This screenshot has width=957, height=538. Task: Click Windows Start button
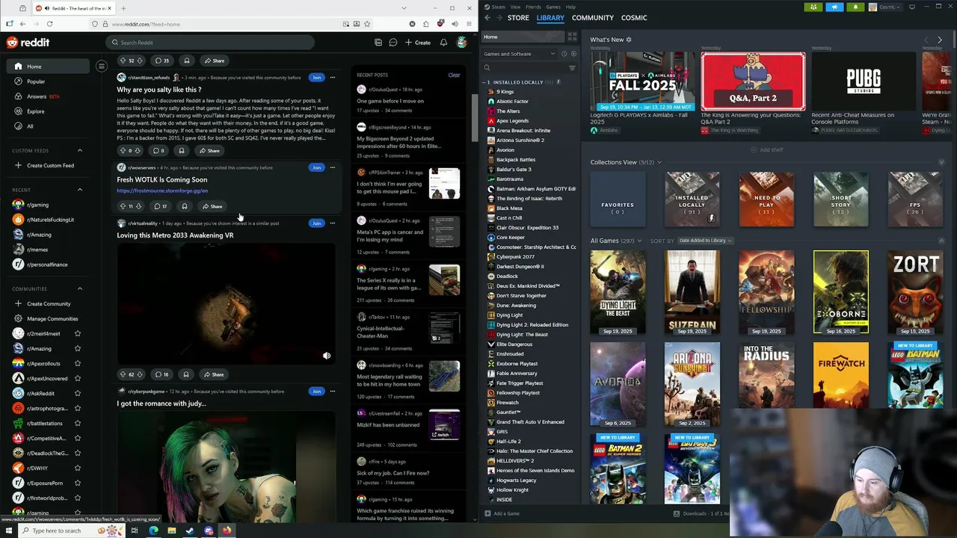pos(8,531)
